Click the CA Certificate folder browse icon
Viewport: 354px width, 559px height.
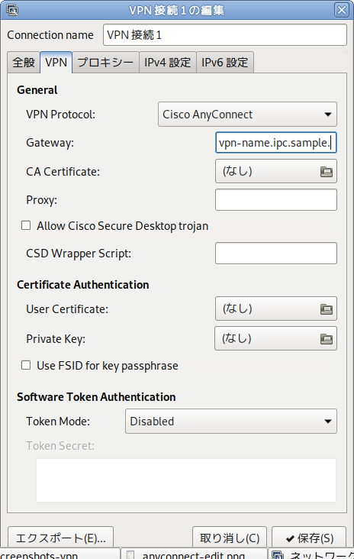(327, 172)
